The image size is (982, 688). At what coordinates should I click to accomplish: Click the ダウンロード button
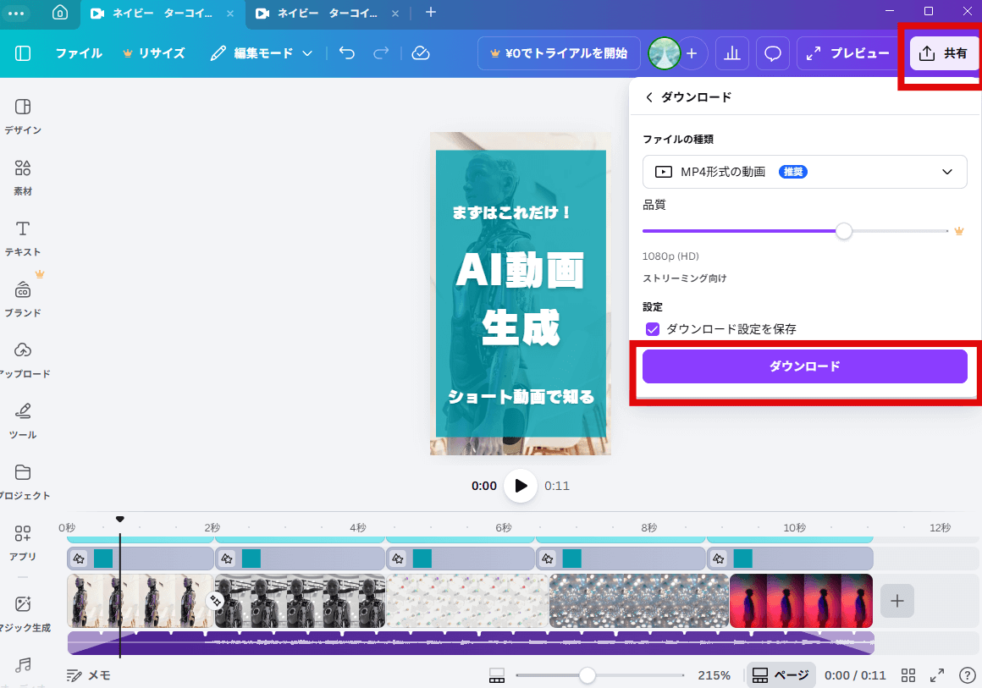coord(804,366)
